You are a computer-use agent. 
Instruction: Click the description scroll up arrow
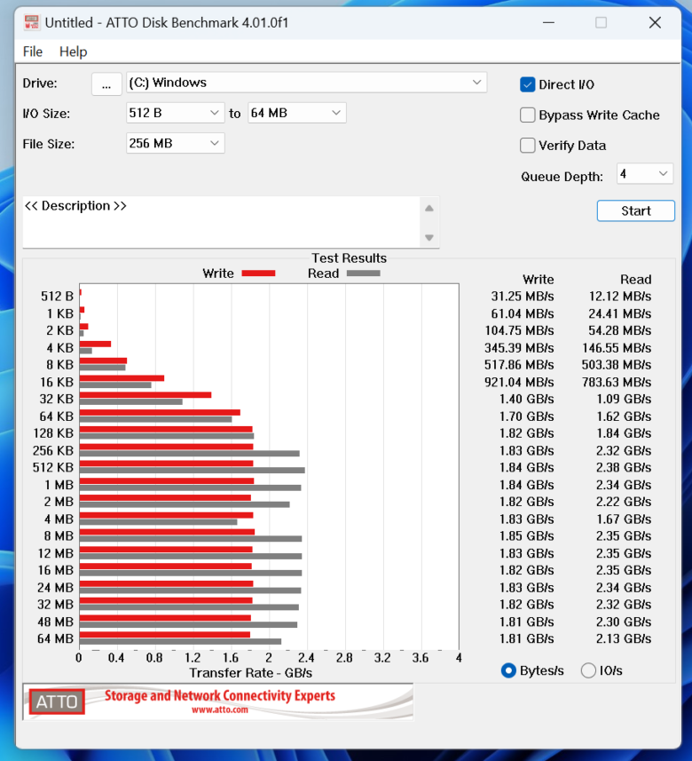pyautogui.click(x=429, y=208)
